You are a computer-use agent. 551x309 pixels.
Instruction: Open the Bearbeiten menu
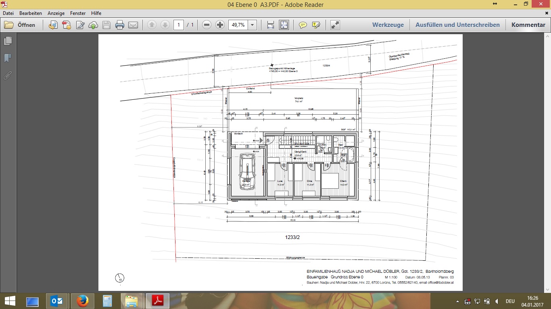tap(31, 13)
